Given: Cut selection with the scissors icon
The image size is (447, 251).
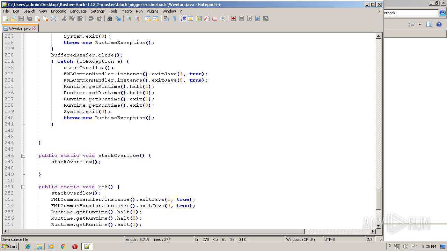Looking at the screenshot, I should pyautogui.click(x=64, y=18).
